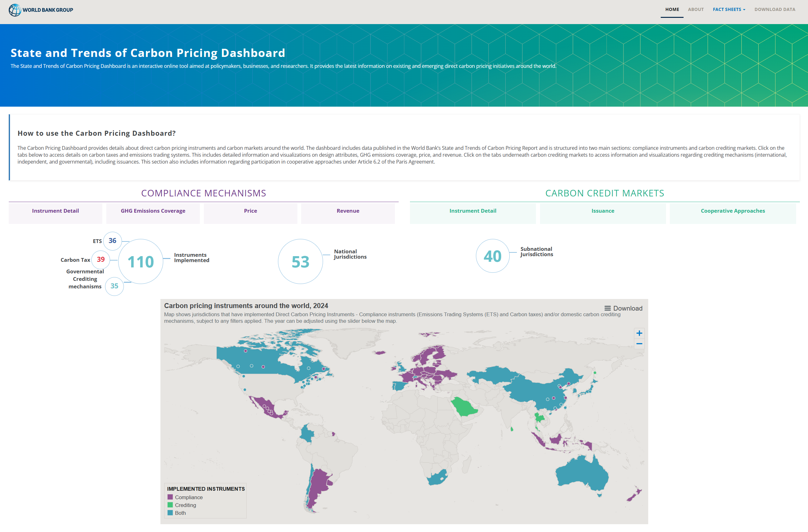Open the Carbon Credit Markets Instrument Detail tab

click(x=472, y=213)
